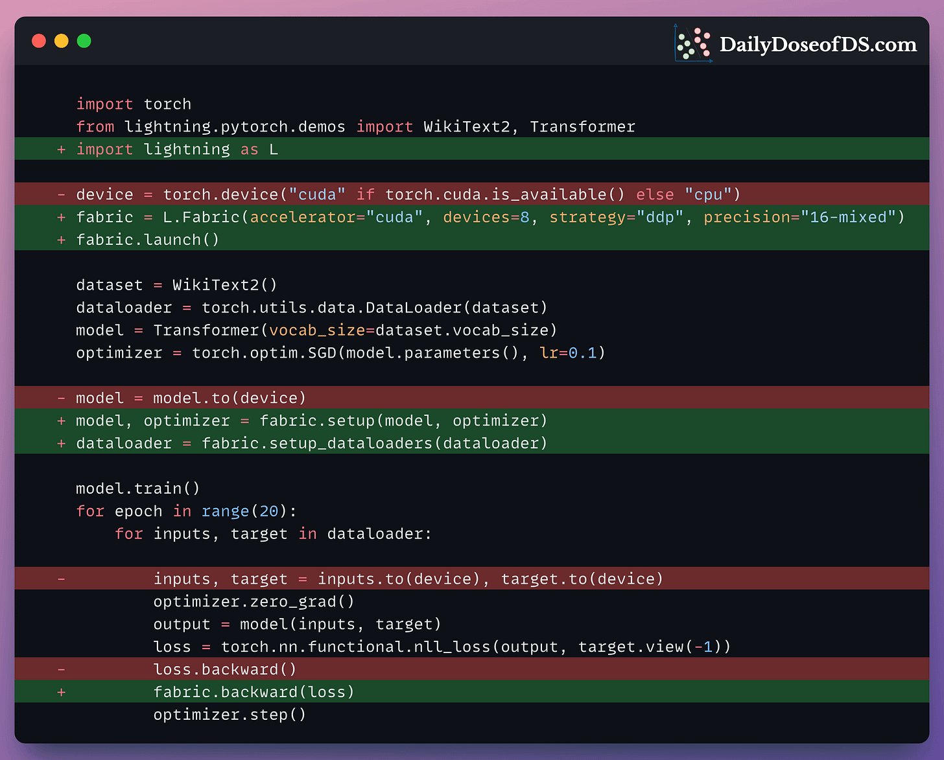Image resolution: width=944 pixels, height=760 pixels.
Task: Click the 'optimizer.step()' line
Action: point(230,714)
